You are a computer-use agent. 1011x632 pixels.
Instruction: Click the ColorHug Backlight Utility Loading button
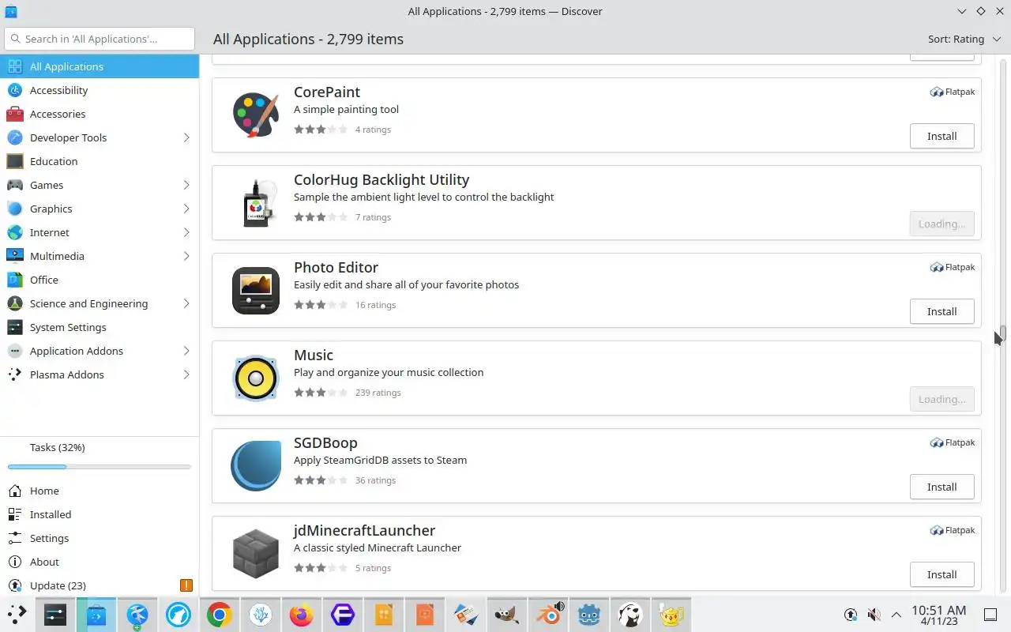pyautogui.click(x=941, y=224)
